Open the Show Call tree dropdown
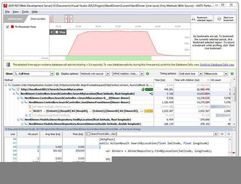This screenshot has height=184, width=241. pyautogui.click(x=34, y=74)
